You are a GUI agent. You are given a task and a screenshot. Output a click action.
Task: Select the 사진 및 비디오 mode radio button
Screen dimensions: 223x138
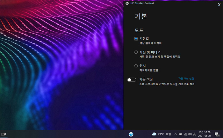(136, 52)
